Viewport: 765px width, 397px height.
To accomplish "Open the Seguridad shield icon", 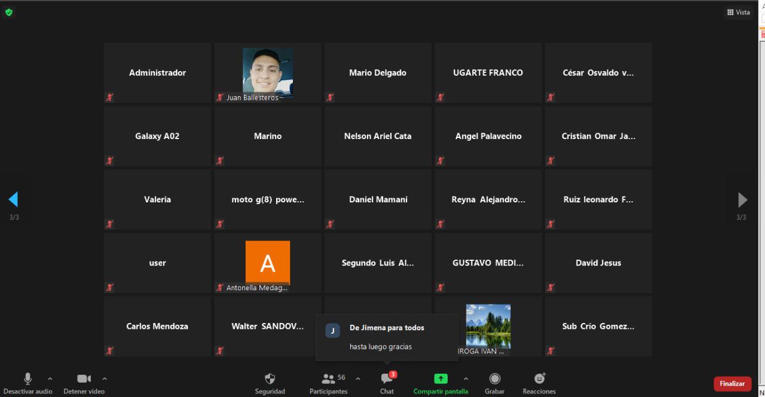I will pos(270,379).
